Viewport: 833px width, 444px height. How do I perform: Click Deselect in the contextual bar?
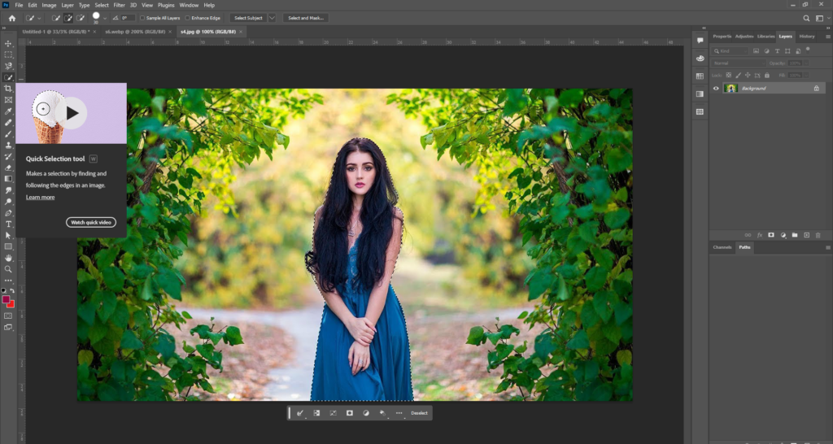point(419,413)
